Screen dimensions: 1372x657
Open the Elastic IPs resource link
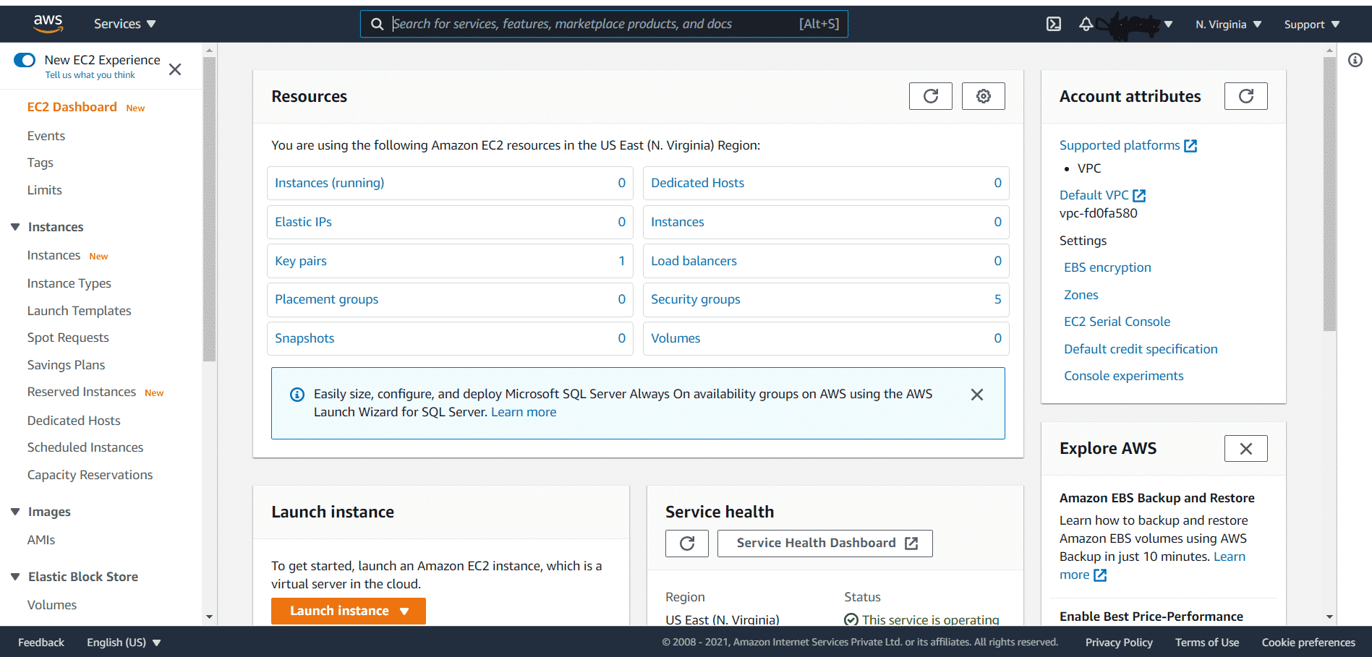(304, 222)
